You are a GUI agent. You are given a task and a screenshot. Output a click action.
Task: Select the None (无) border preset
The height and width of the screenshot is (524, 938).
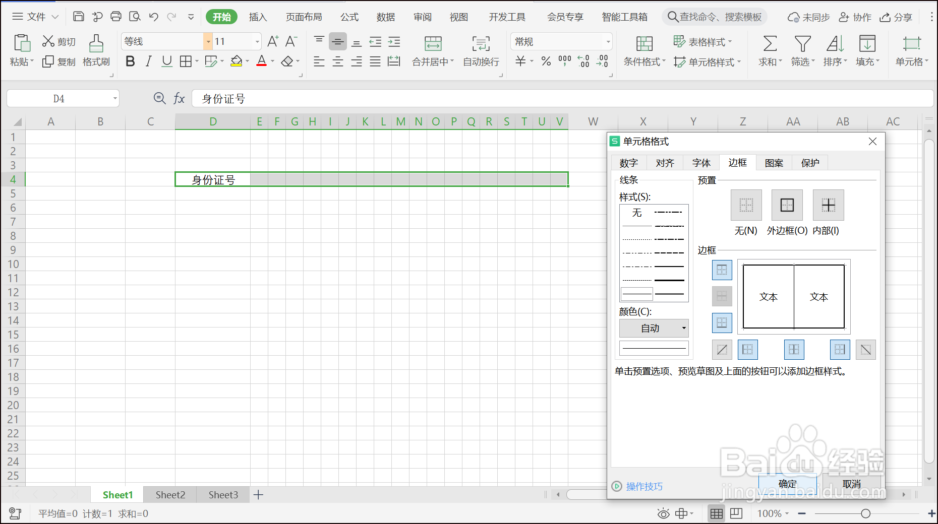(x=746, y=205)
